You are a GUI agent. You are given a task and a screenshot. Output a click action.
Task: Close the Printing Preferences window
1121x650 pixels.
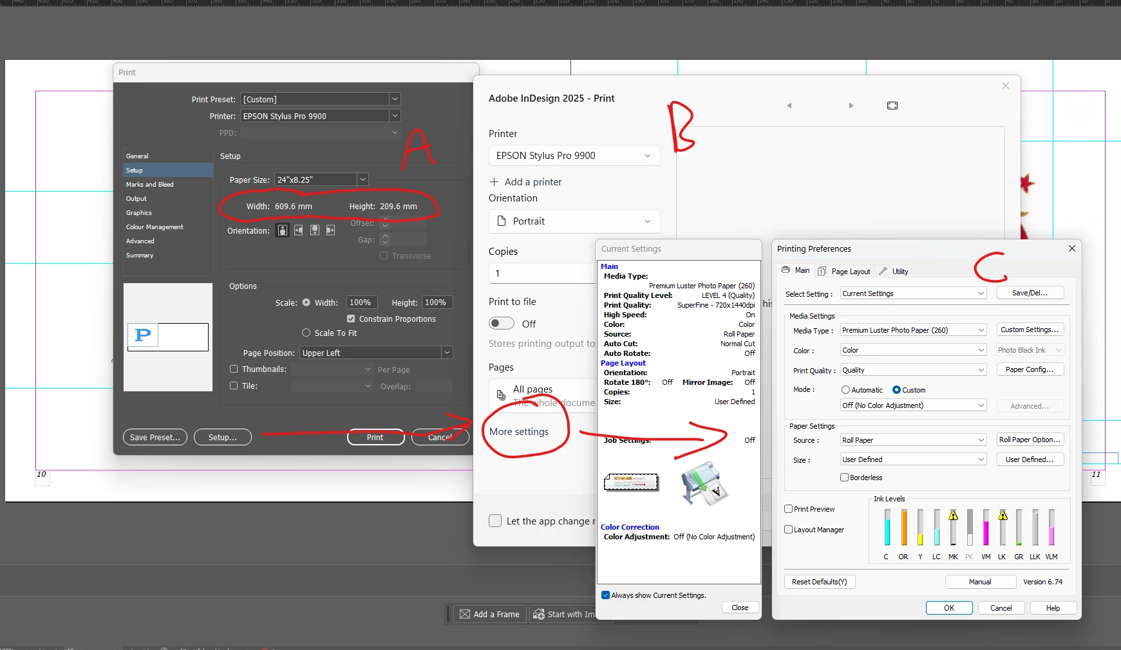point(1072,248)
